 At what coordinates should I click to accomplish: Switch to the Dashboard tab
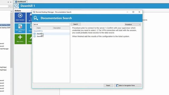(21, 2)
